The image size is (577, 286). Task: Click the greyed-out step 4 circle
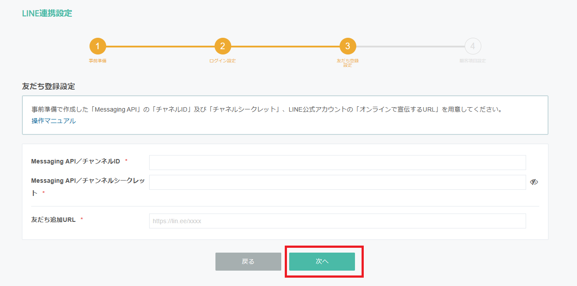[473, 46]
